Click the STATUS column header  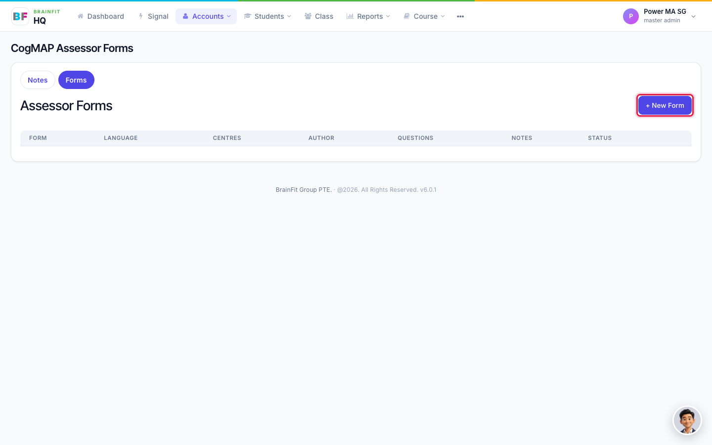coord(600,138)
